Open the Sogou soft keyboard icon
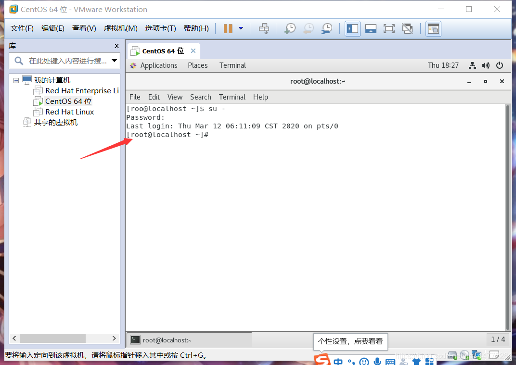This screenshot has width=516, height=365. pos(390,362)
